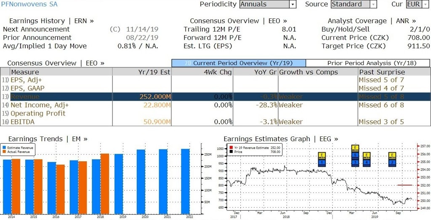
Task: Click the blue marker numbered 2
Action: tap(392, 162)
